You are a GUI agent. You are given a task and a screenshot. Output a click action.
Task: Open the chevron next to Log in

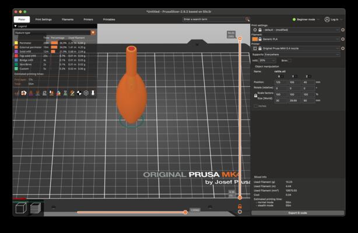point(341,19)
